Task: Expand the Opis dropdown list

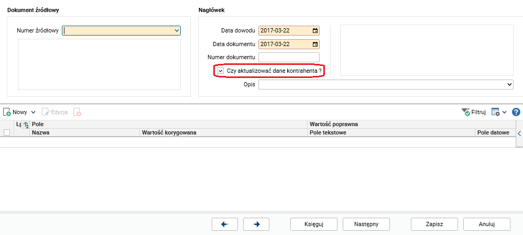Action: point(509,84)
